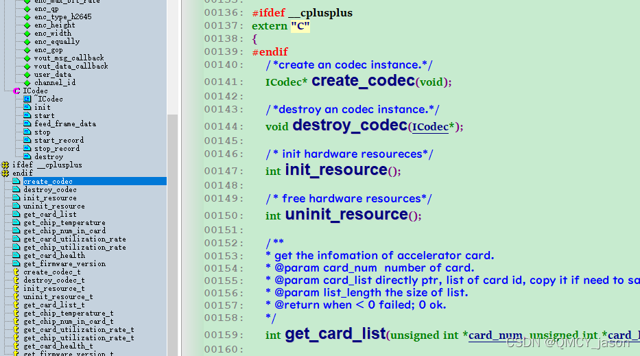Click the typedef icon beside create_codec_t

(x=16, y=272)
